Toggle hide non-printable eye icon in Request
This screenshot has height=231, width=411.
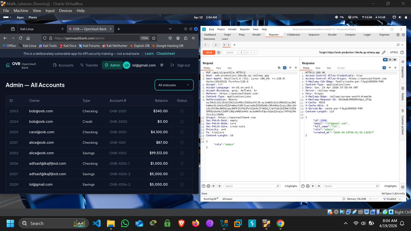[279, 68]
